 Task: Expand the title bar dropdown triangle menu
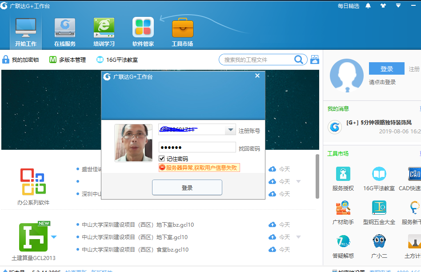pyautogui.click(x=398, y=6)
